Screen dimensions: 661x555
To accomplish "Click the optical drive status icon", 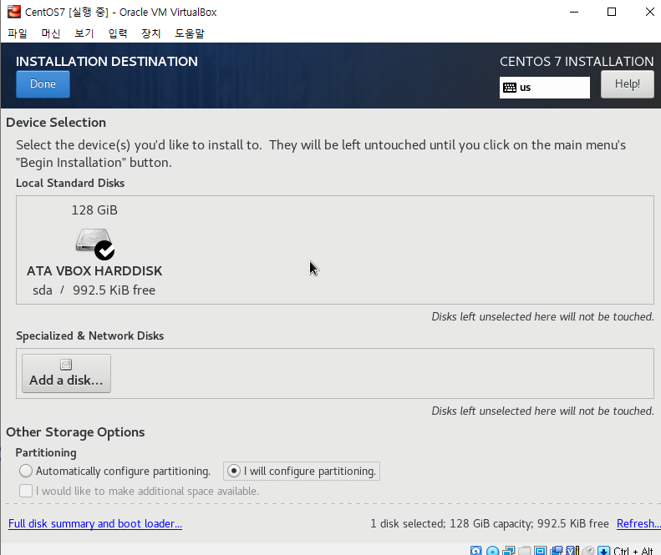I will click(x=492, y=551).
